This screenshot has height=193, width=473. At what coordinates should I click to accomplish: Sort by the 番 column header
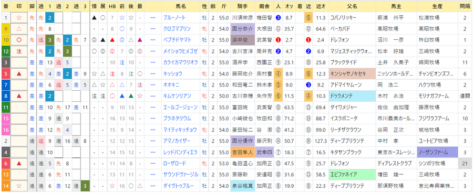pos(6,6)
